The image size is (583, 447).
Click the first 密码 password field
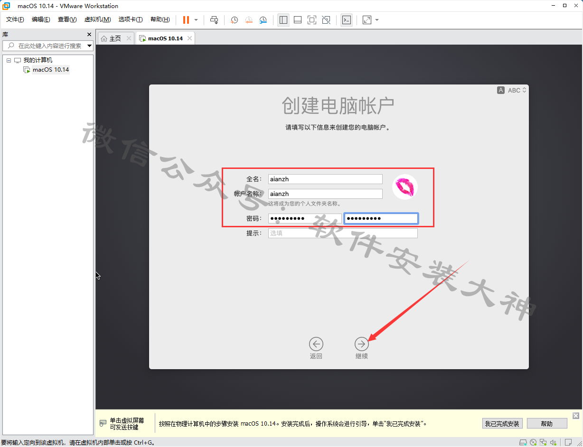tap(305, 218)
